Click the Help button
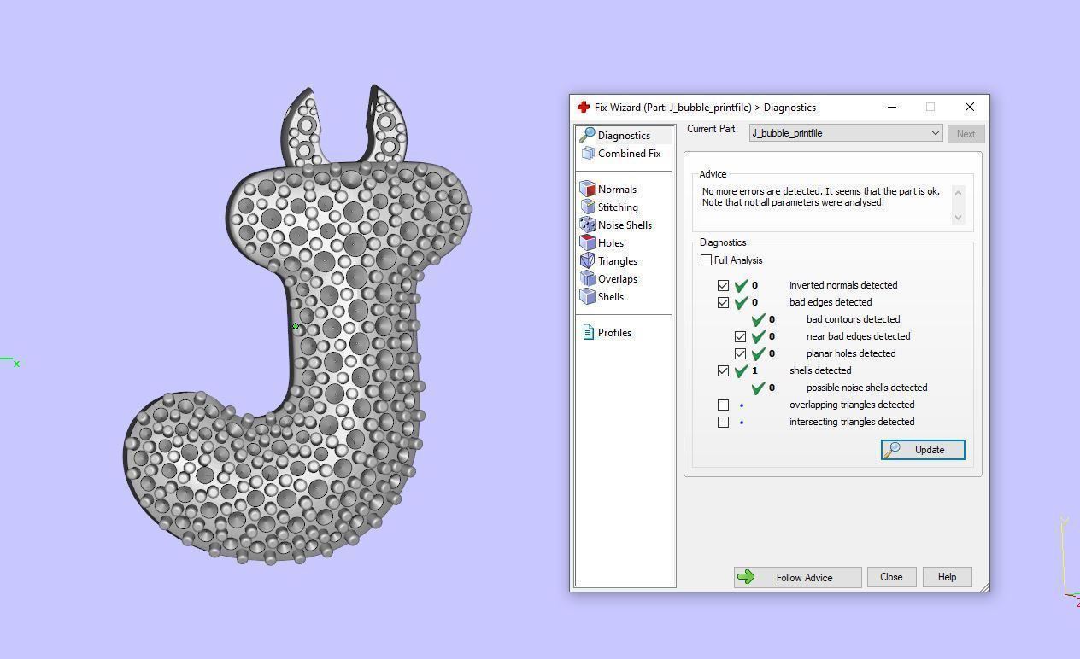The height and width of the screenshot is (659, 1080). click(x=947, y=577)
